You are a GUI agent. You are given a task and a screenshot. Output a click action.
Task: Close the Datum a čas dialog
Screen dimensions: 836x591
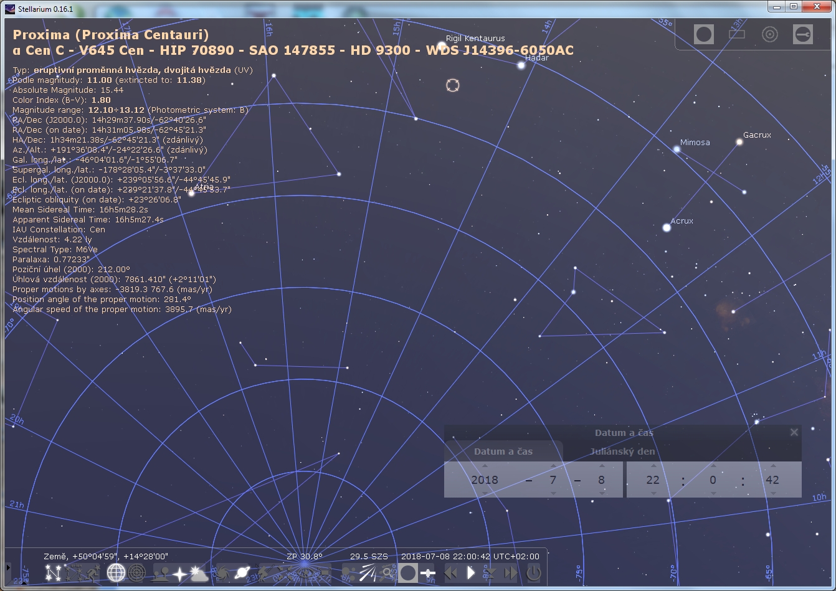[794, 432]
